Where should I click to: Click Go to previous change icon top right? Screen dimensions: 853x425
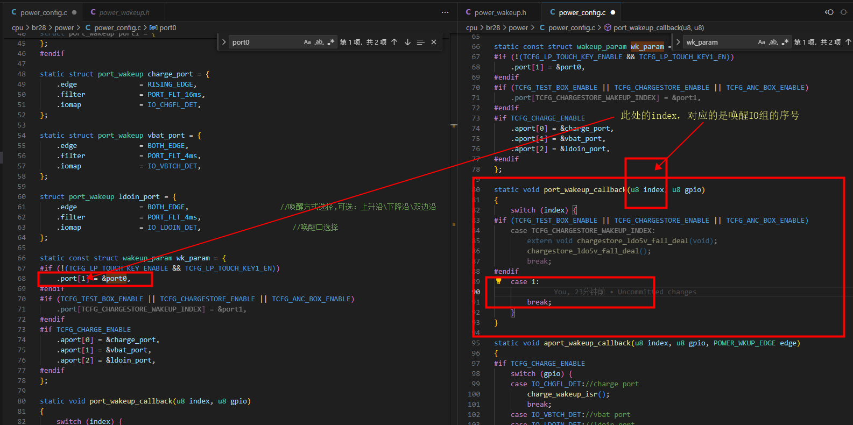(x=829, y=12)
